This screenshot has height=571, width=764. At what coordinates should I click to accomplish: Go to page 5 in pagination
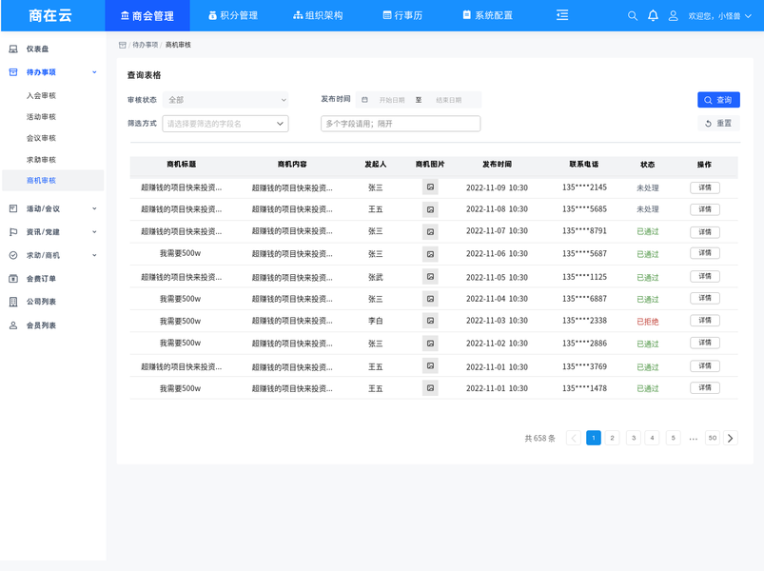click(x=673, y=438)
